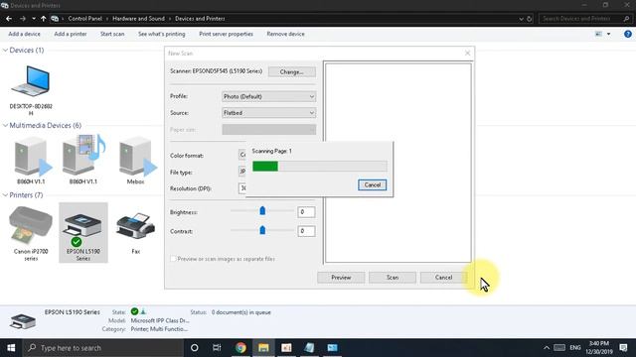The width and height of the screenshot is (636, 357).
Task: Click Add a device command
Action: pos(24,34)
